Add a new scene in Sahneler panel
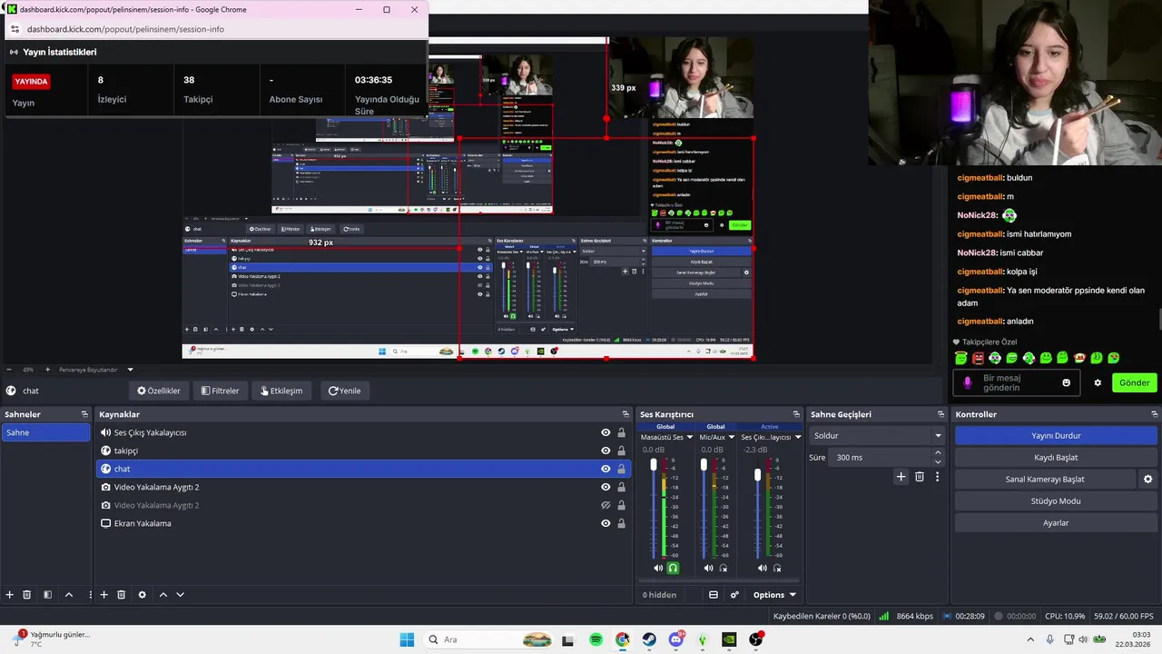Image resolution: width=1162 pixels, height=654 pixels. coord(10,595)
